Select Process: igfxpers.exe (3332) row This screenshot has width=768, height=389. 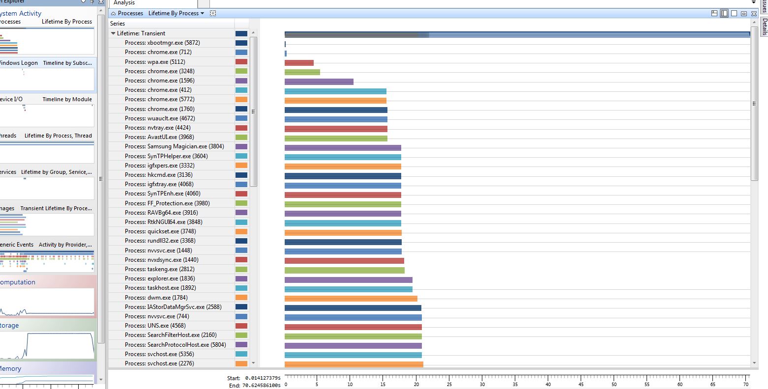click(172, 166)
